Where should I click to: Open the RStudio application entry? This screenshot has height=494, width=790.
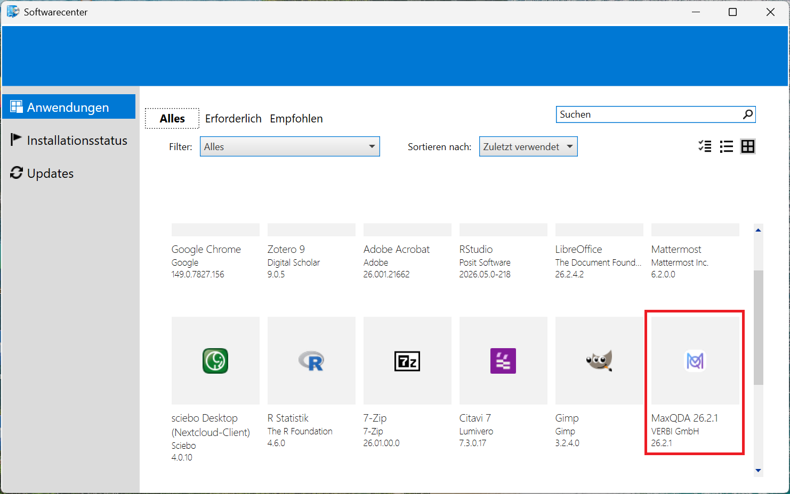[503, 250]
